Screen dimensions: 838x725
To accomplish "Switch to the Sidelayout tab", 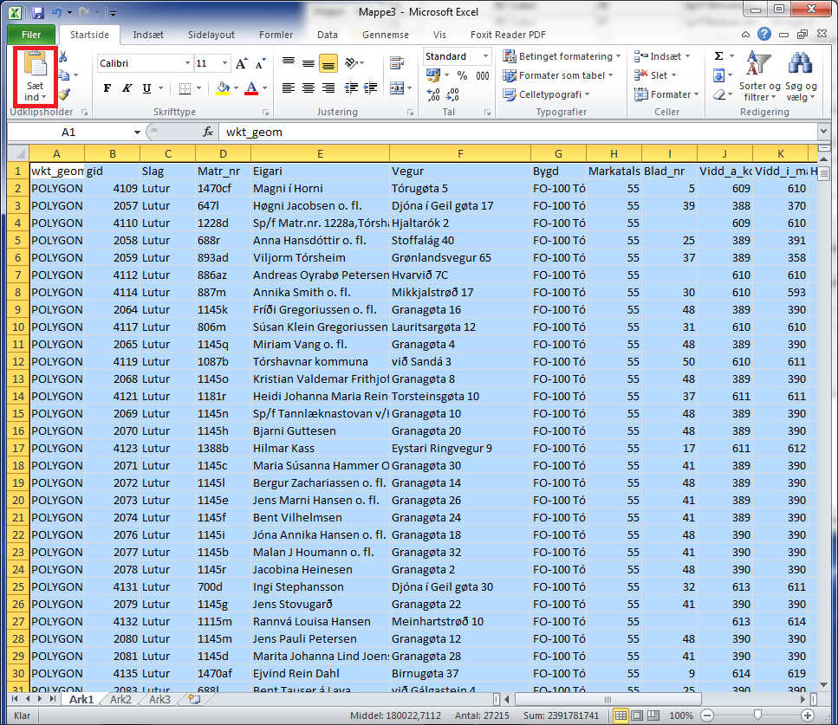I will [211, 35].
